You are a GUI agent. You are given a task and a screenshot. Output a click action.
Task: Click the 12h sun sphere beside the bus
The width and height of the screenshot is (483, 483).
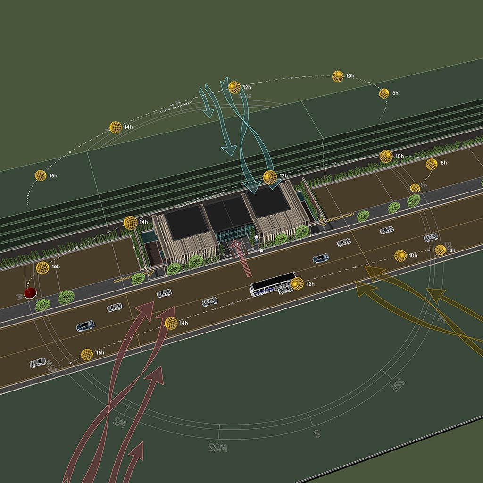click(297, 283)
